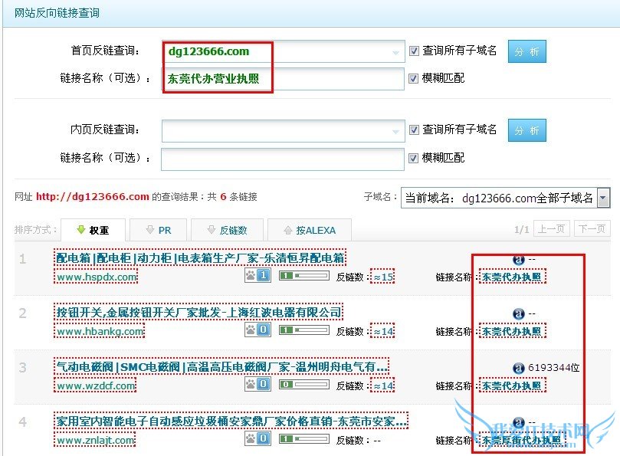Toggle 模糊匹配 under 内页反链查询
This screenshot has height=456, width=620.
413,158
